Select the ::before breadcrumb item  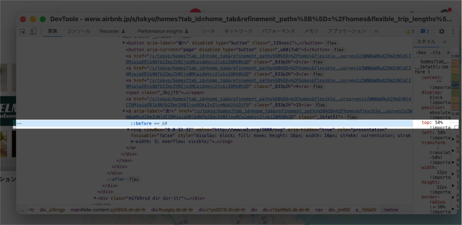point(390,209)
